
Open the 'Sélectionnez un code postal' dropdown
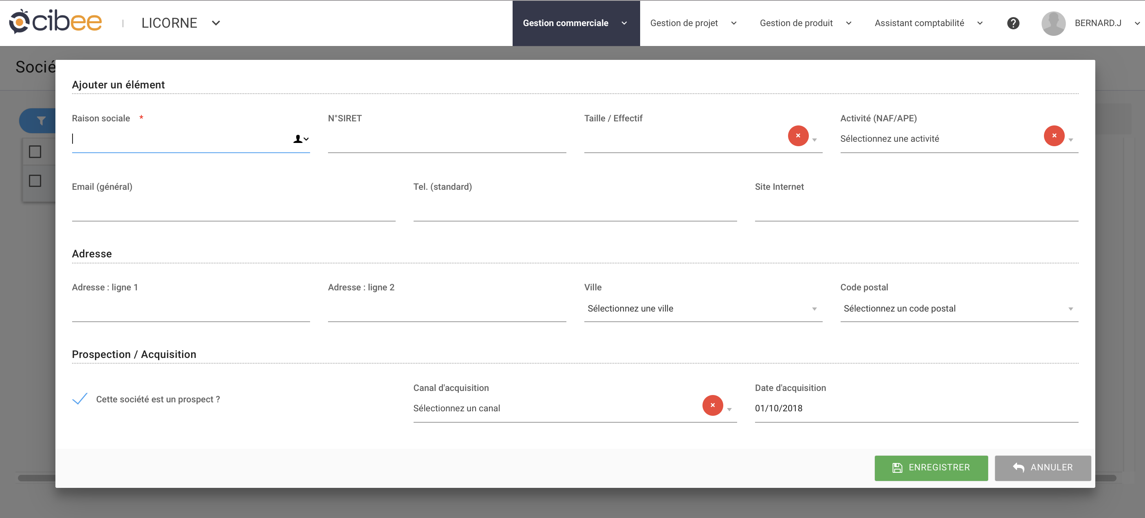click(1071, 308)
